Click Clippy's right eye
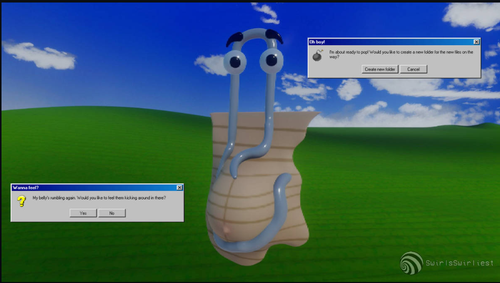Screen dimensions: 500x283 pos(270,61)
